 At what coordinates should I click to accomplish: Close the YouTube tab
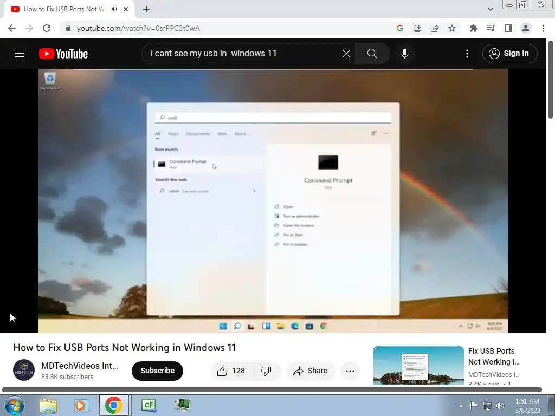point(126,9)
